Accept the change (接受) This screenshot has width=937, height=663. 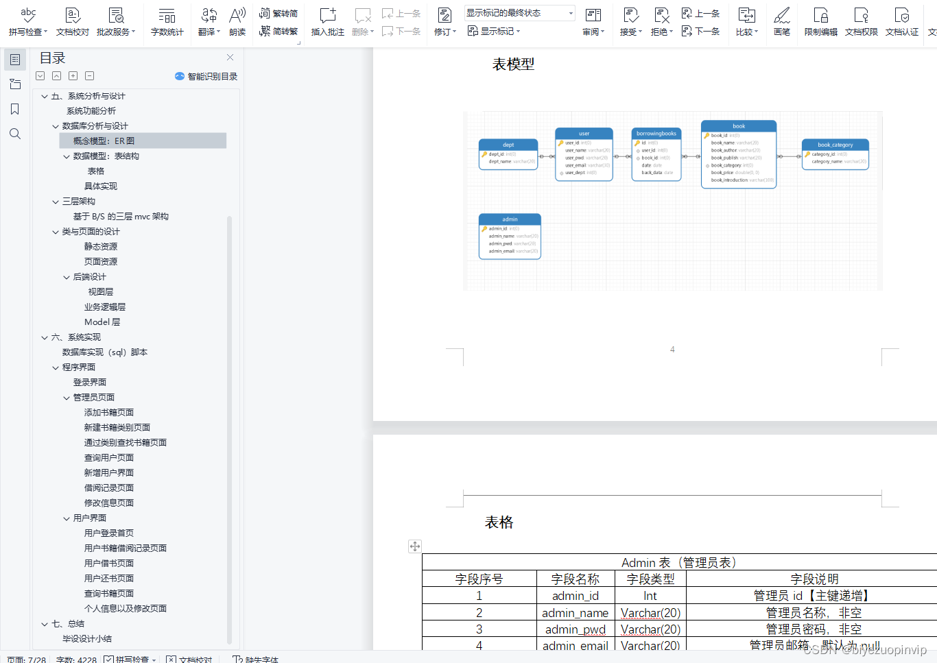[631, 21]
